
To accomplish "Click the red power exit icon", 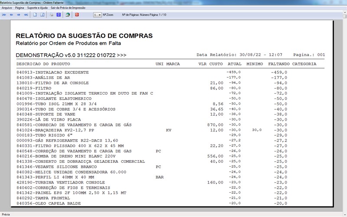I will point(77,15).
